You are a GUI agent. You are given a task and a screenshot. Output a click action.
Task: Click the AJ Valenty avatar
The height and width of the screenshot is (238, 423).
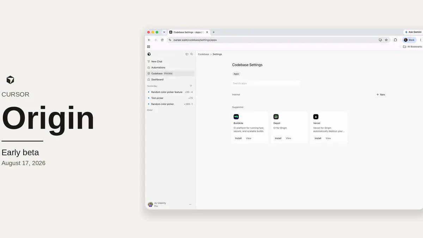coord(150,204)
